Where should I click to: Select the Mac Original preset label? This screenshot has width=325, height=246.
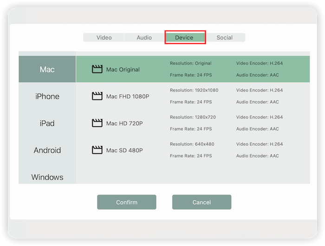[123, 70]
